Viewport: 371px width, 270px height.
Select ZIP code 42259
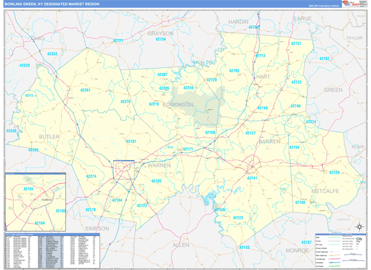189,88
